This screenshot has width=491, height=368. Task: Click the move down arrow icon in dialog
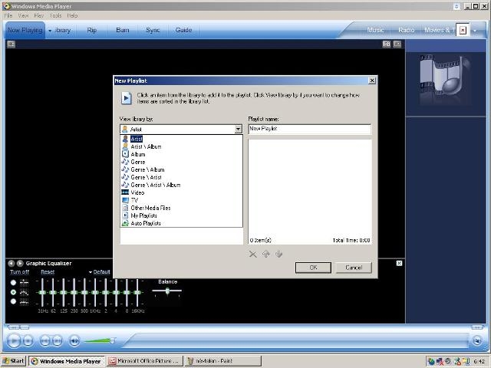tap(279, 254)
